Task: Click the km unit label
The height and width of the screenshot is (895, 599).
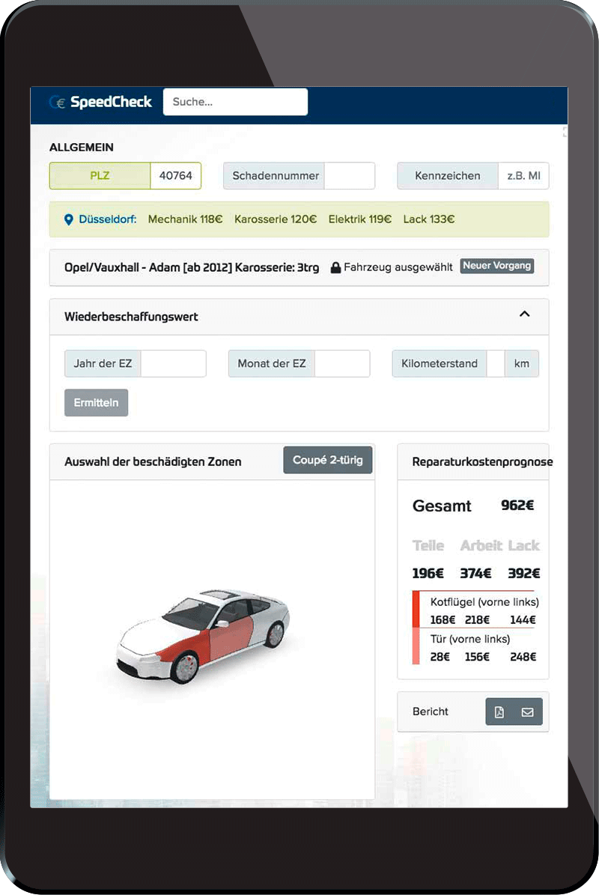Action: 521,363
